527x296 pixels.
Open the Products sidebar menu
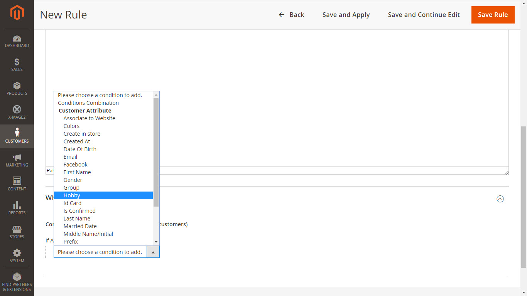(17, 89)
